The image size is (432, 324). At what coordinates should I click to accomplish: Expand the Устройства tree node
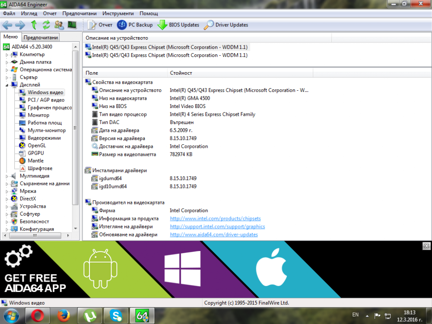7,206
